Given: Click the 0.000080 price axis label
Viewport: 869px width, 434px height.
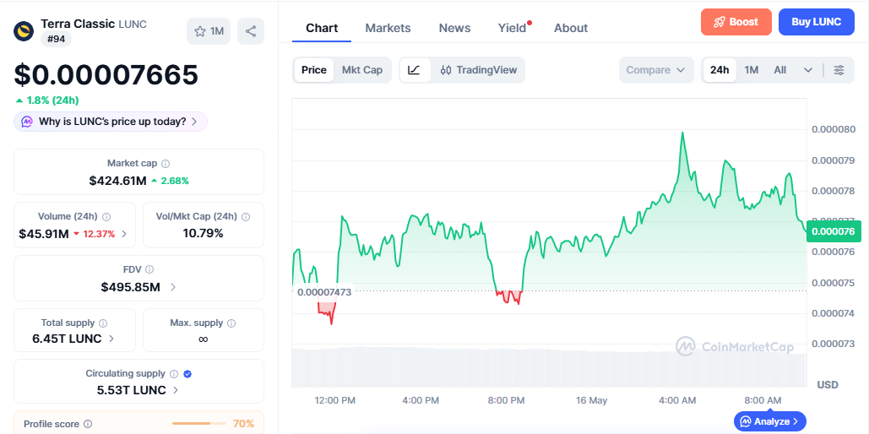Looking at the screenshot, I should point(833,130).
